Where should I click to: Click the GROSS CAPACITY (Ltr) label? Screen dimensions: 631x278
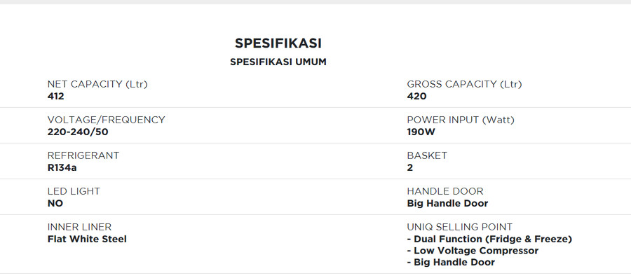464,84
